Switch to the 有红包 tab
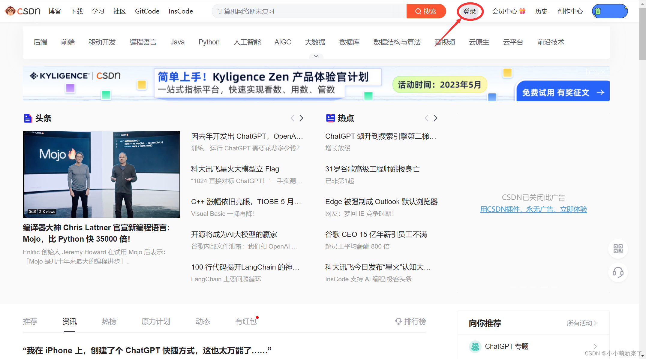Screen dimensions: 646x359 pos(246,321)
